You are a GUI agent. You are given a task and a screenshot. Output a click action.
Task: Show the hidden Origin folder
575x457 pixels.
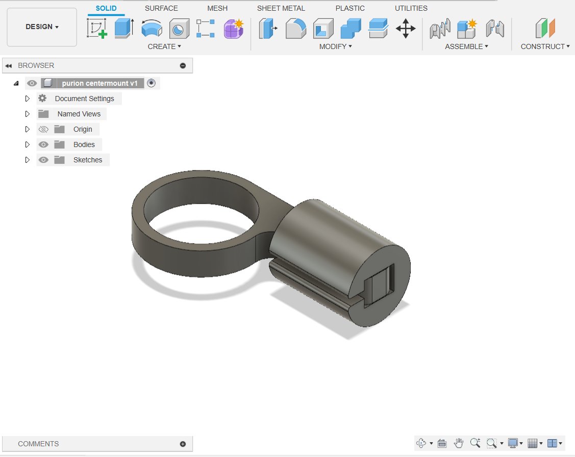click(43, 129)
